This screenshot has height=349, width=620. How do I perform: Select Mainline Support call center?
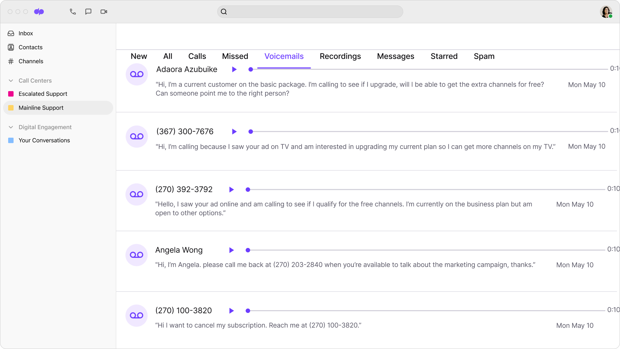tap(41, 107)
